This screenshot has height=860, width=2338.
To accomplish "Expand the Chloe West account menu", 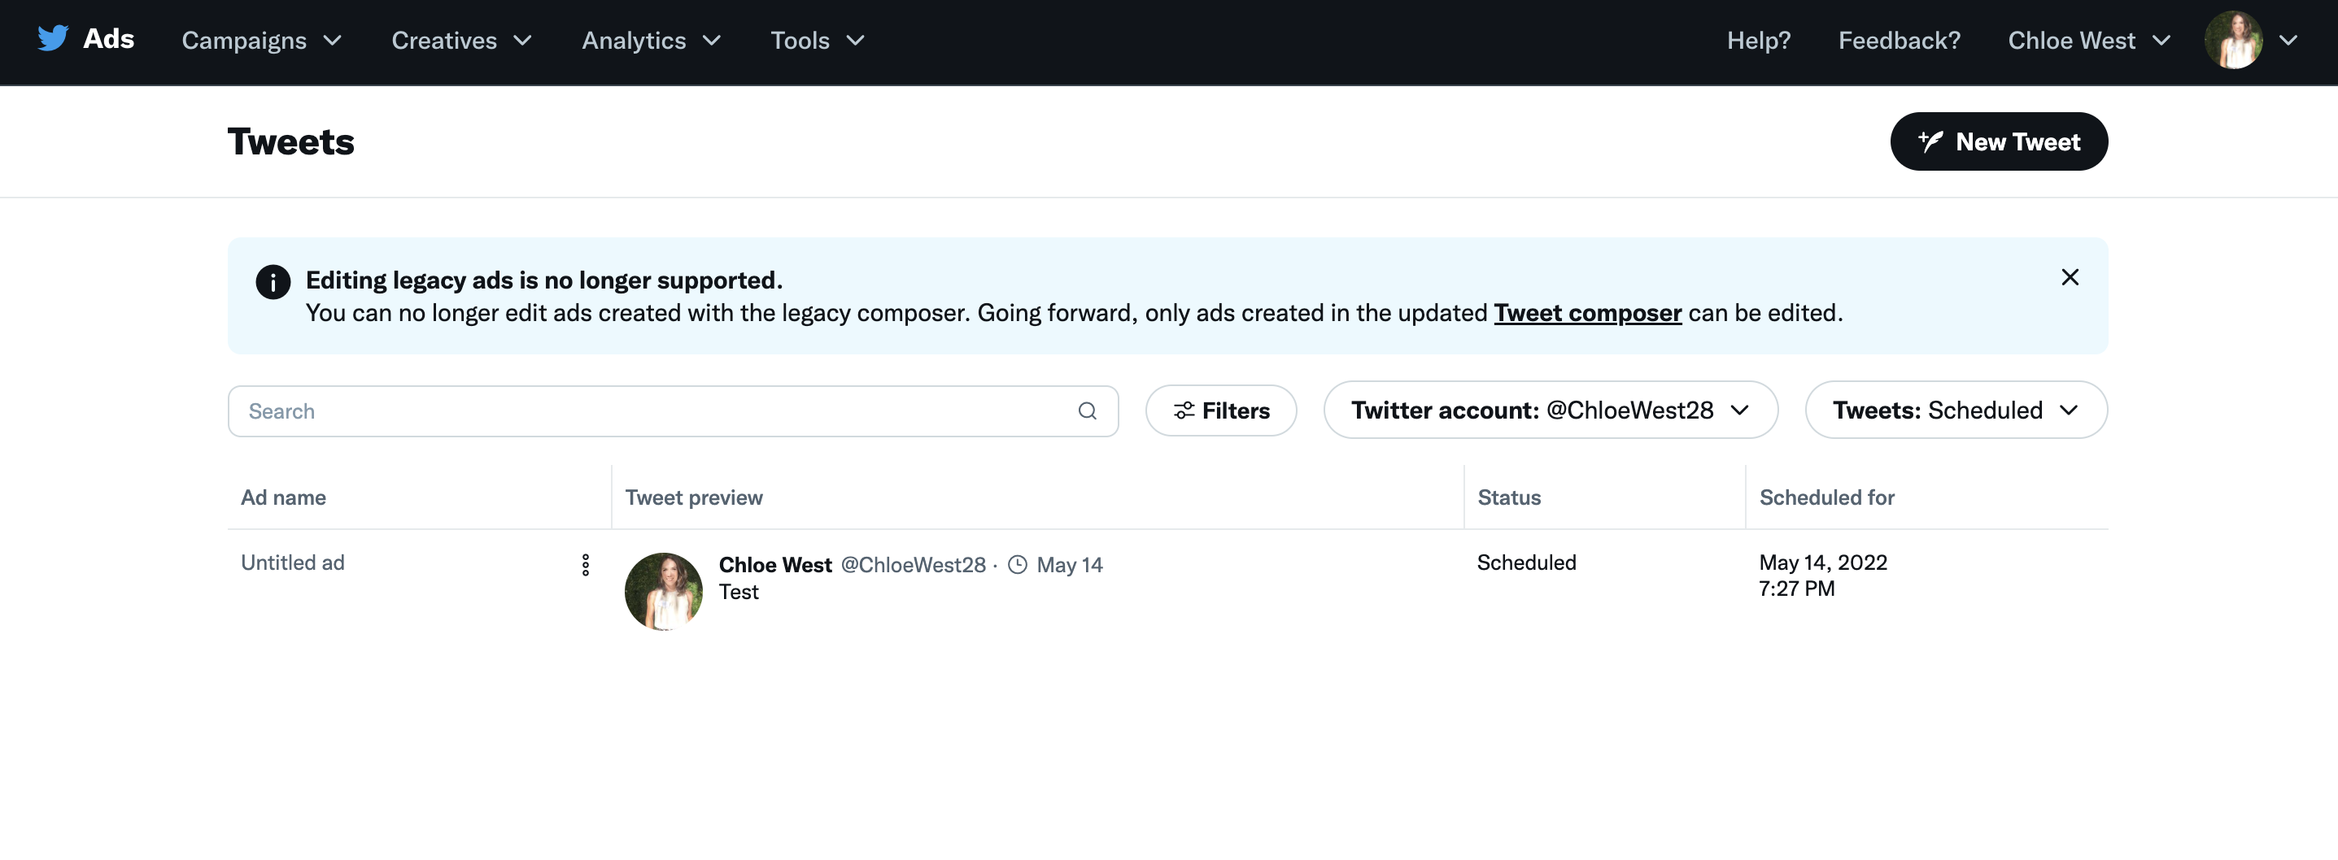I will 2088,40.
